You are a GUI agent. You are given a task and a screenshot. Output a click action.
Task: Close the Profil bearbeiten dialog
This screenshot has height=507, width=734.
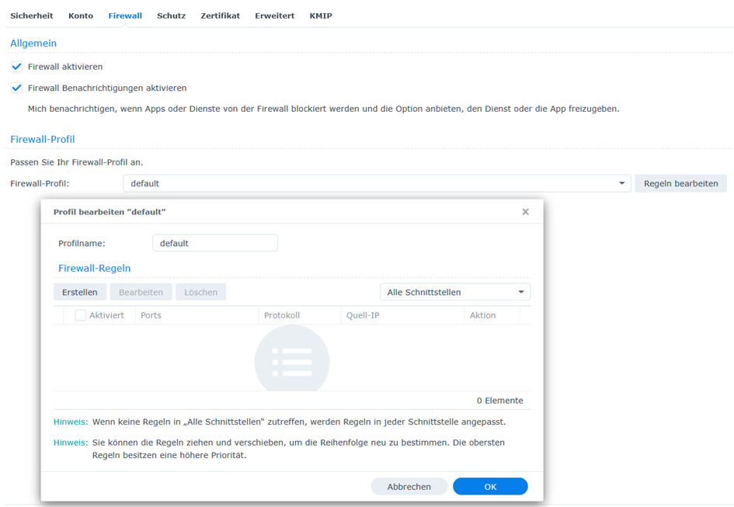pos(525,212)
